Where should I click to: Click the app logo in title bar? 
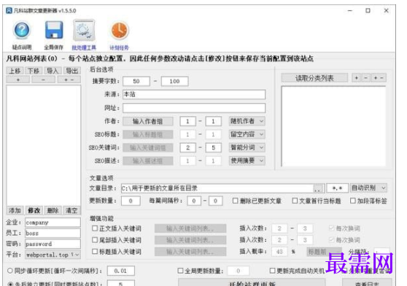click(x=9, y=11)
